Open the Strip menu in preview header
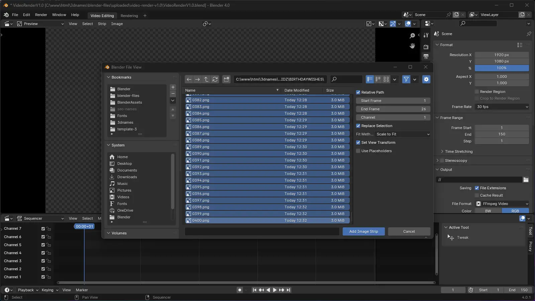This screenshot has width=535, height=301. click(x=102, y=24)
